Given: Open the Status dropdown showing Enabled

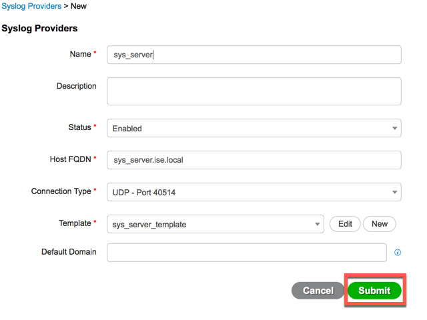Looking at the screenshot, I should 254,128.
